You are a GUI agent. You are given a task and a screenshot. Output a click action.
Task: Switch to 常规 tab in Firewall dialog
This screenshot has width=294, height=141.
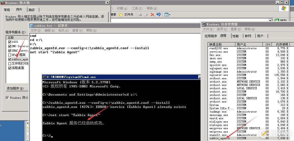[7, 10]
